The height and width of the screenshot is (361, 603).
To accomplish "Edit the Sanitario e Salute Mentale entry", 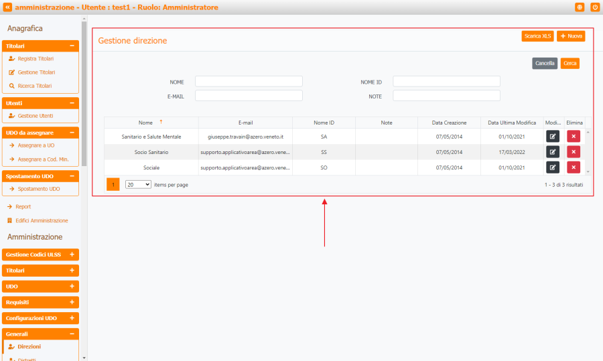I will pyautogui.click(x=552, y=136).
